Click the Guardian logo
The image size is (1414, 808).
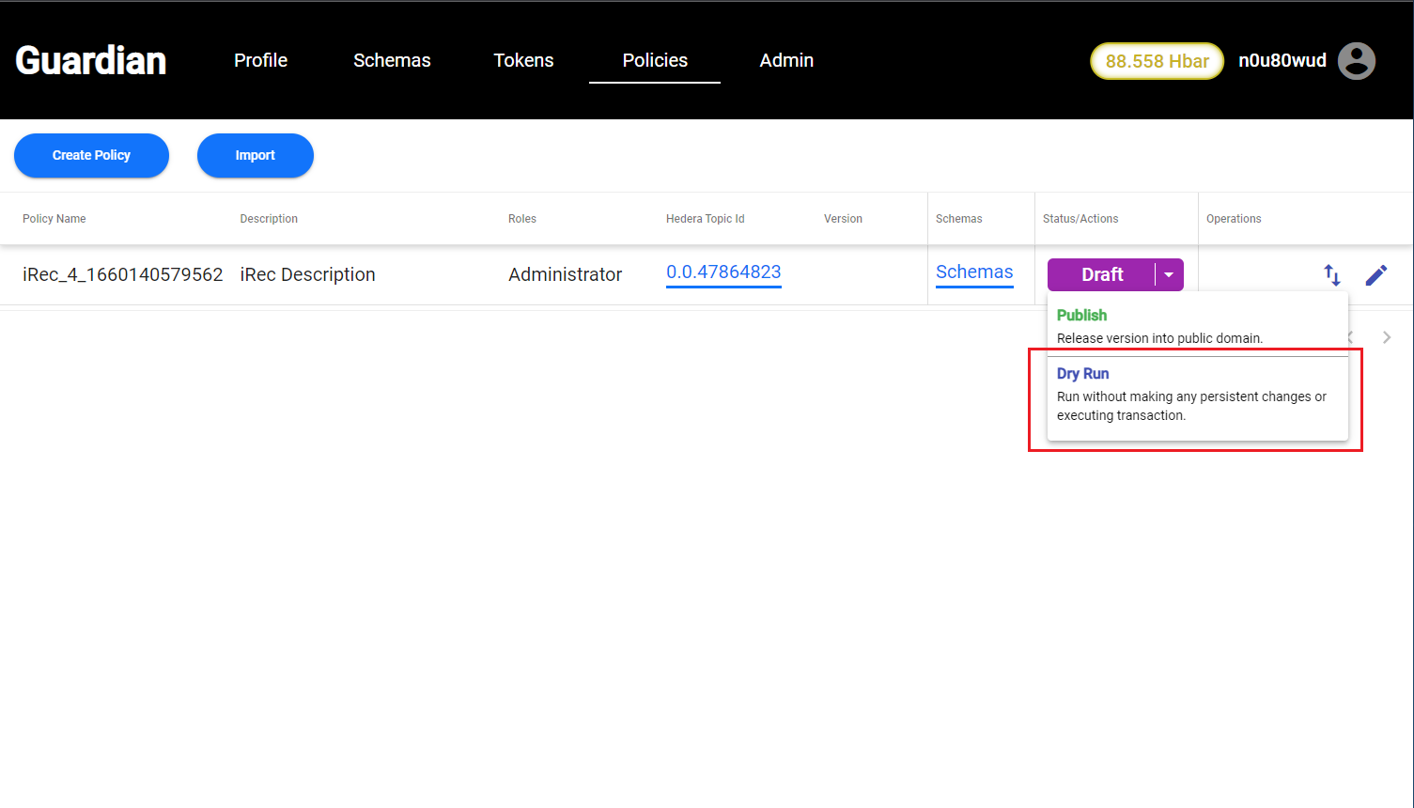[91, 60]
